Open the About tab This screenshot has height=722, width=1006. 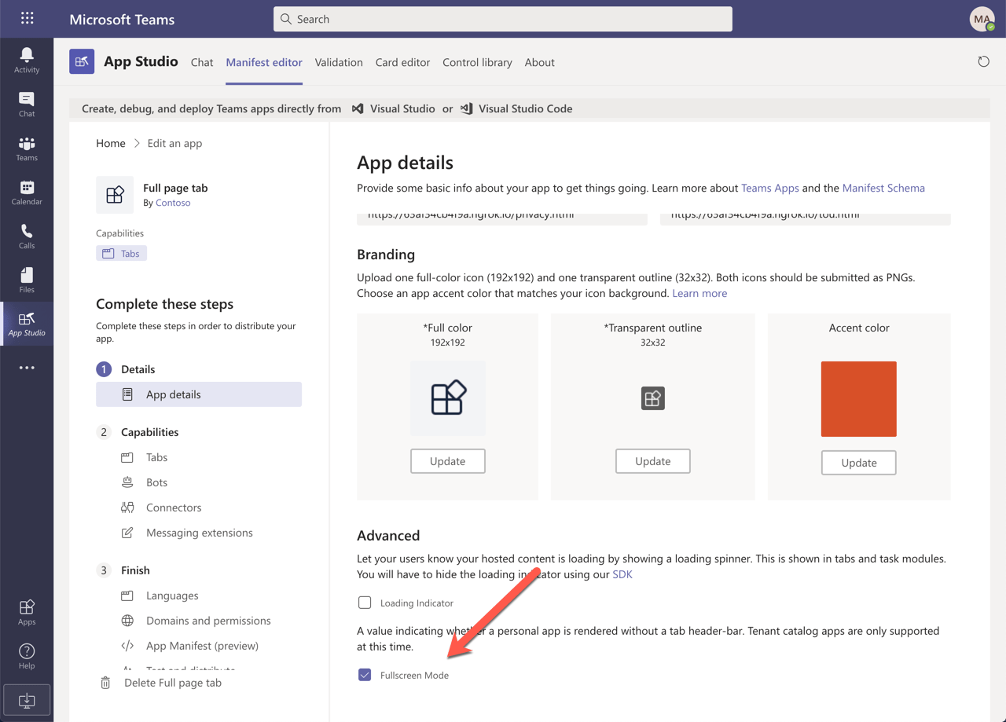(x=540, y=62)
